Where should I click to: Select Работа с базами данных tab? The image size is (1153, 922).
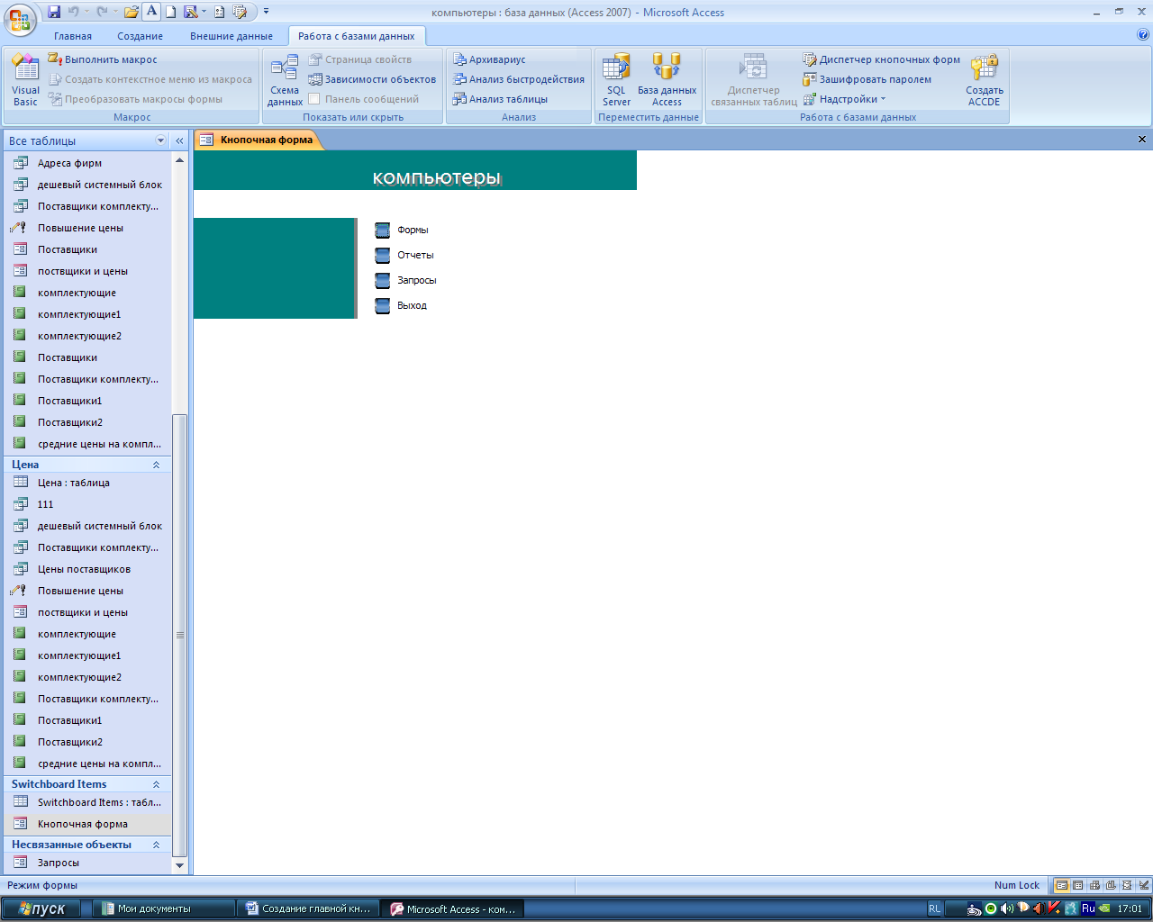[x=357, y=36]
